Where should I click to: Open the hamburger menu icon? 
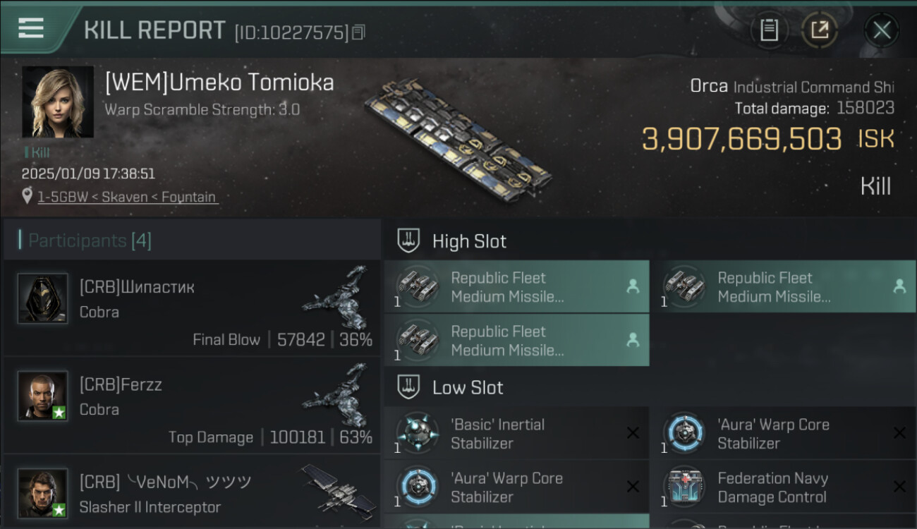pyautogui.click(x=31, y=28)
